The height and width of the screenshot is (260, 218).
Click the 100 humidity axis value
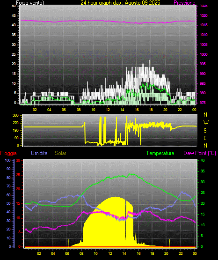pos(7,160)
